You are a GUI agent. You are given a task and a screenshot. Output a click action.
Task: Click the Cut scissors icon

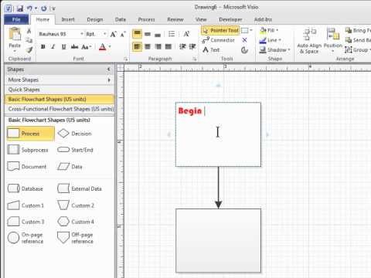29,31
